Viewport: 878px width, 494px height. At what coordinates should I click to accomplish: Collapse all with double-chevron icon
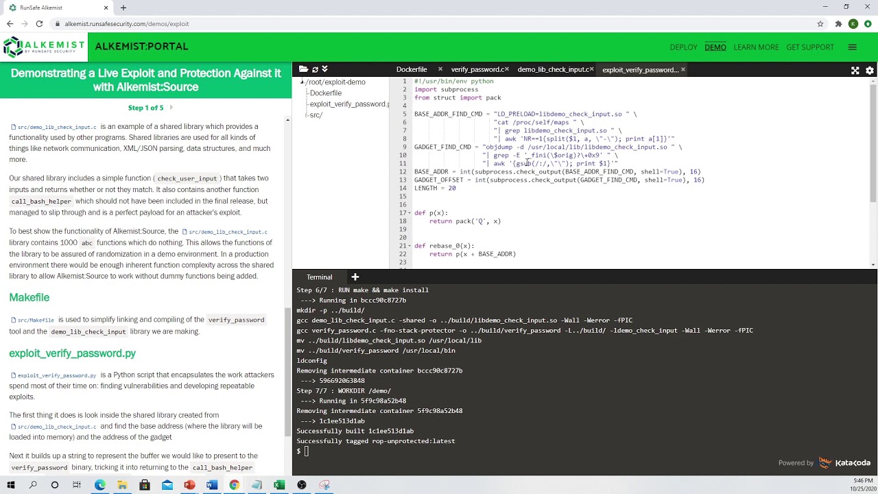tap(324, 69)
